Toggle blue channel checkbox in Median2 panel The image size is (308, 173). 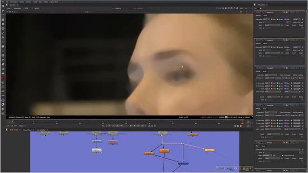point(285,47)
